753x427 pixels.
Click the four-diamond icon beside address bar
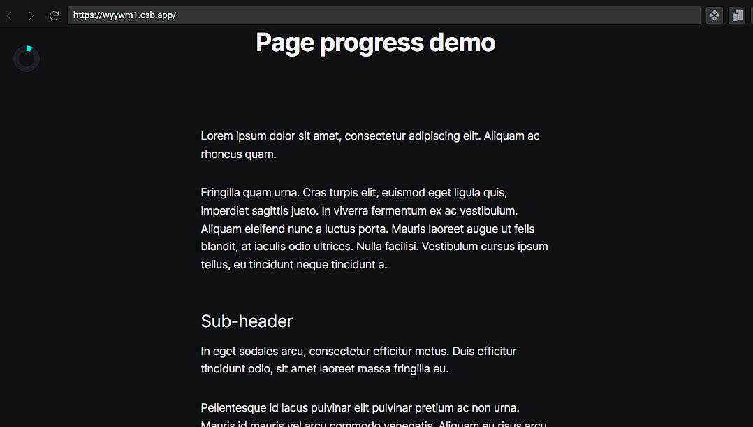point(715,15)
